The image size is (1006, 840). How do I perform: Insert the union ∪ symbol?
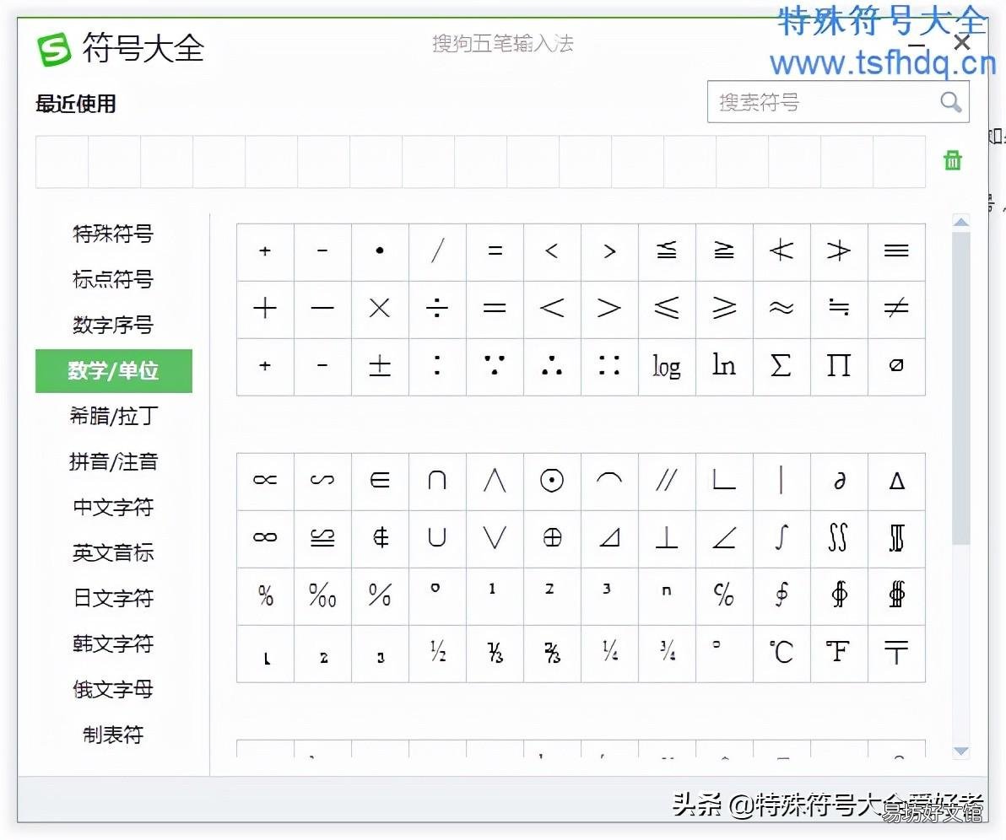(x=437, y=538)
